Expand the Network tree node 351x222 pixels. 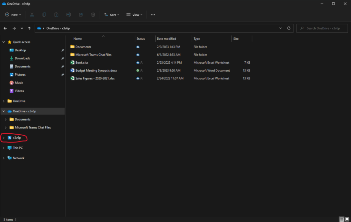(3, 158)
